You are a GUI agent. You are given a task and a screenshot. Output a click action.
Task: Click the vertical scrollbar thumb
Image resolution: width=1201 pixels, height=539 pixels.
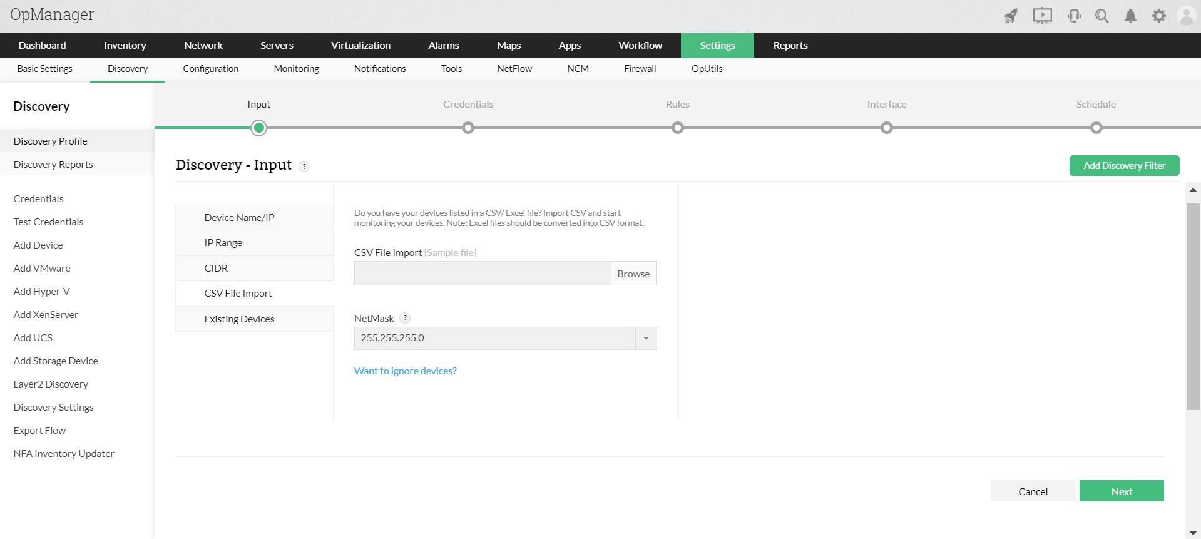(1193, 307)
